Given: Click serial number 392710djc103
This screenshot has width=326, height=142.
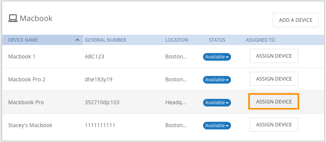Looking at the screenshot, I should pyautogui.click(x=102, y=102).
